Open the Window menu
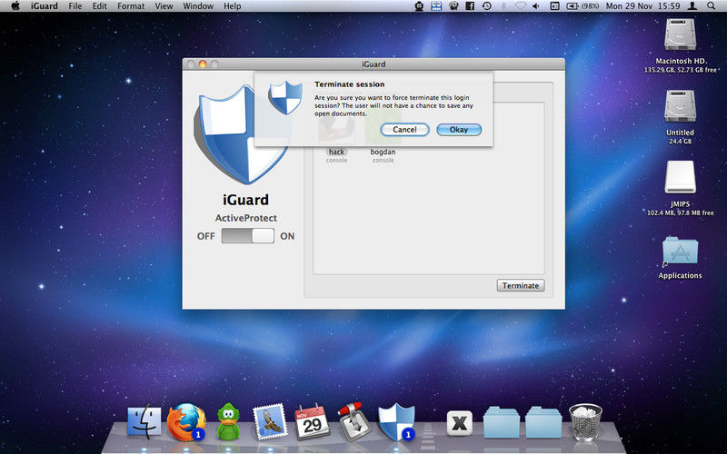Viewport: 727px width, 454px height. pos(198,6)
